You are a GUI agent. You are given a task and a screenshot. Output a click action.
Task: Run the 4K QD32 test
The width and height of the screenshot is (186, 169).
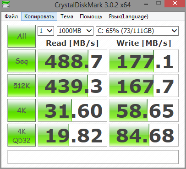pyautogui.click(x=22, y=135)
